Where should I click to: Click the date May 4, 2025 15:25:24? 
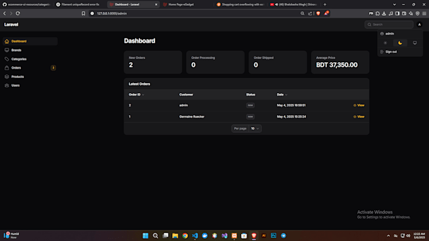(291, 117)
